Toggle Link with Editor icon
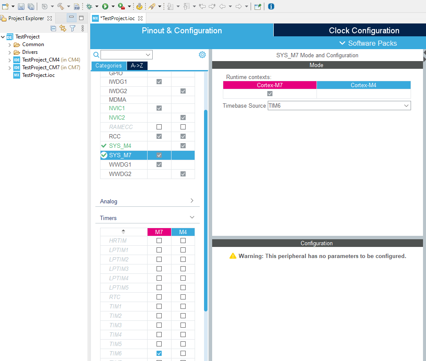This screenshot has height=361, width=426. pyautogui.click(x=63, y=28)
